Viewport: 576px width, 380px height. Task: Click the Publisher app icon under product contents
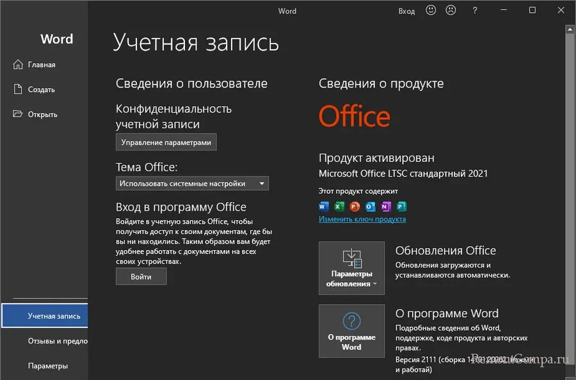[x=401, y=207]
